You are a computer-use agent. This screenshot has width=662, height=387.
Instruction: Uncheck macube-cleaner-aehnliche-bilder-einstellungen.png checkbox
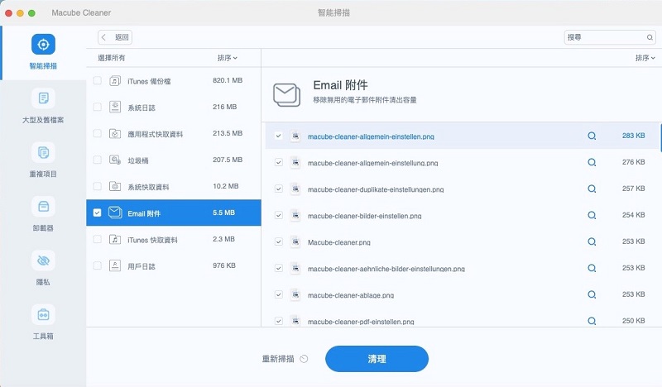[x=278, y=268]
